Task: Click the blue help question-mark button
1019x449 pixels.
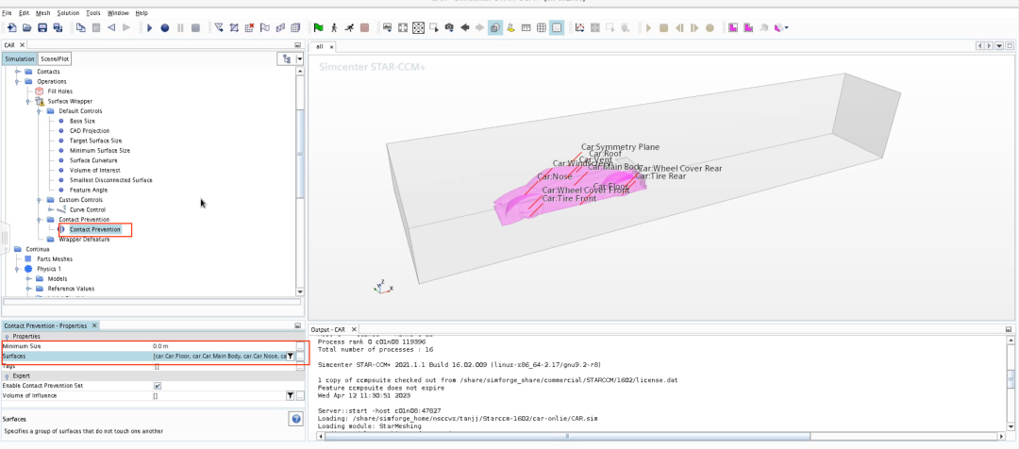Action: tap(295, 419)
